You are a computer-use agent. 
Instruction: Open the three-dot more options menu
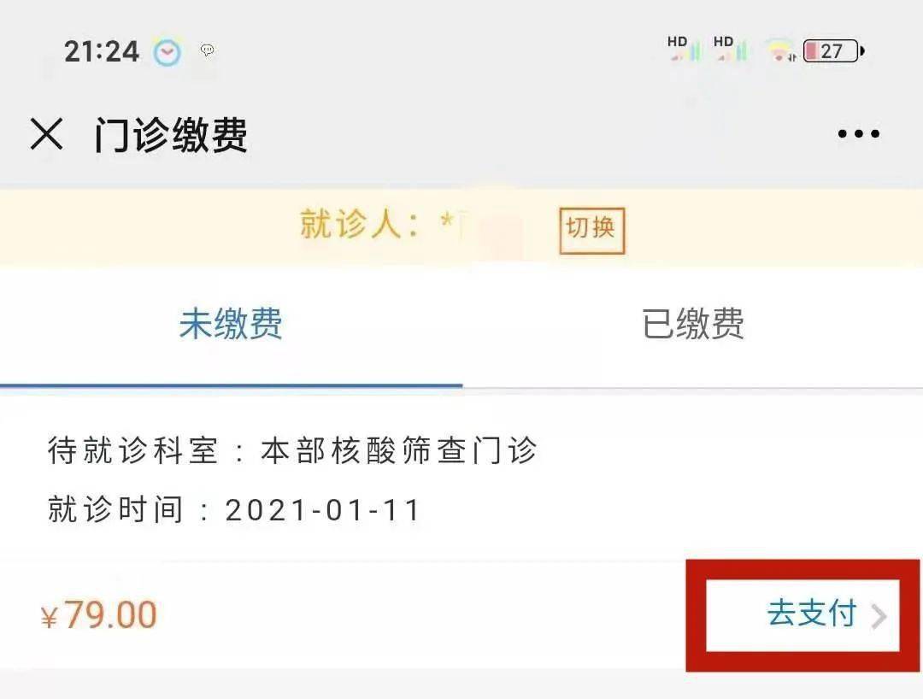click(x=858, y=134)
